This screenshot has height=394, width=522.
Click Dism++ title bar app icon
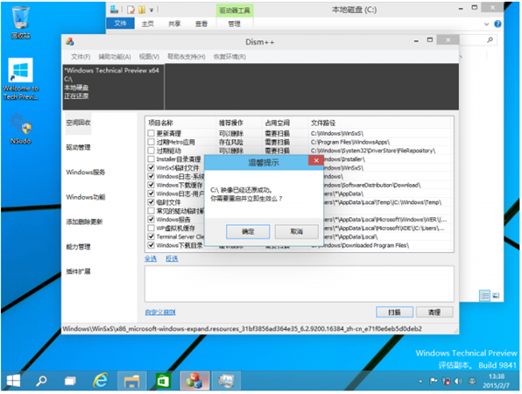69,42
